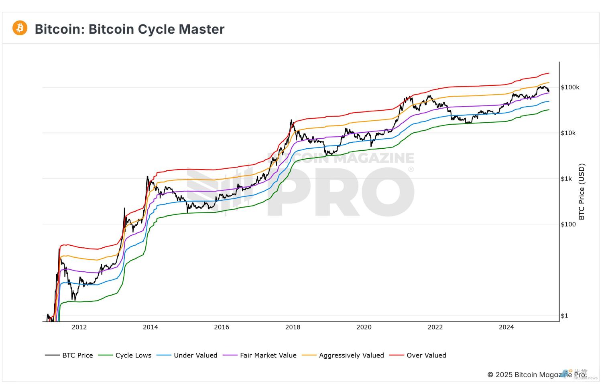Click the bitpush.news logo in the corner
The width and height of the screenshot is (602, 384).
click(580, 374)
